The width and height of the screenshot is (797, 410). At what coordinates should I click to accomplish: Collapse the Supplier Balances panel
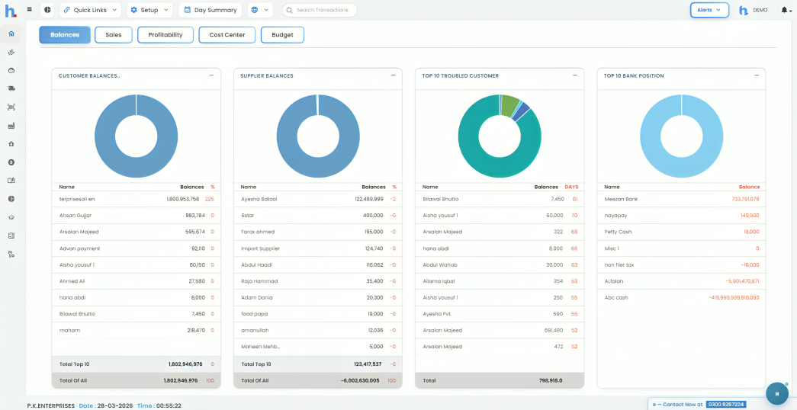[393, 75]
